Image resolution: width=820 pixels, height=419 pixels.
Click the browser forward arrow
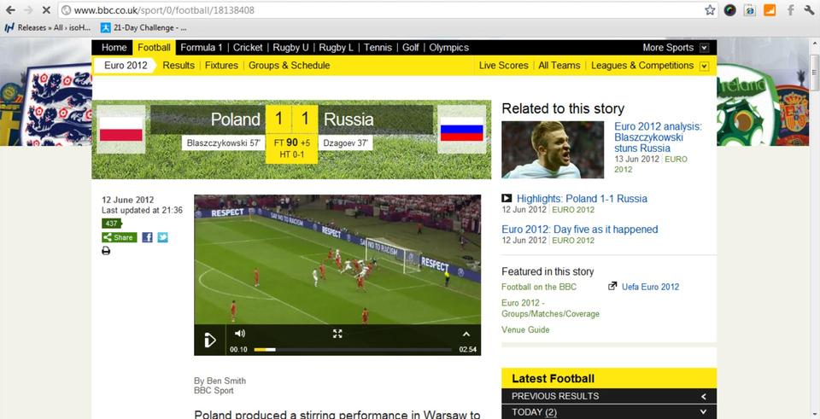coord(28,10)
